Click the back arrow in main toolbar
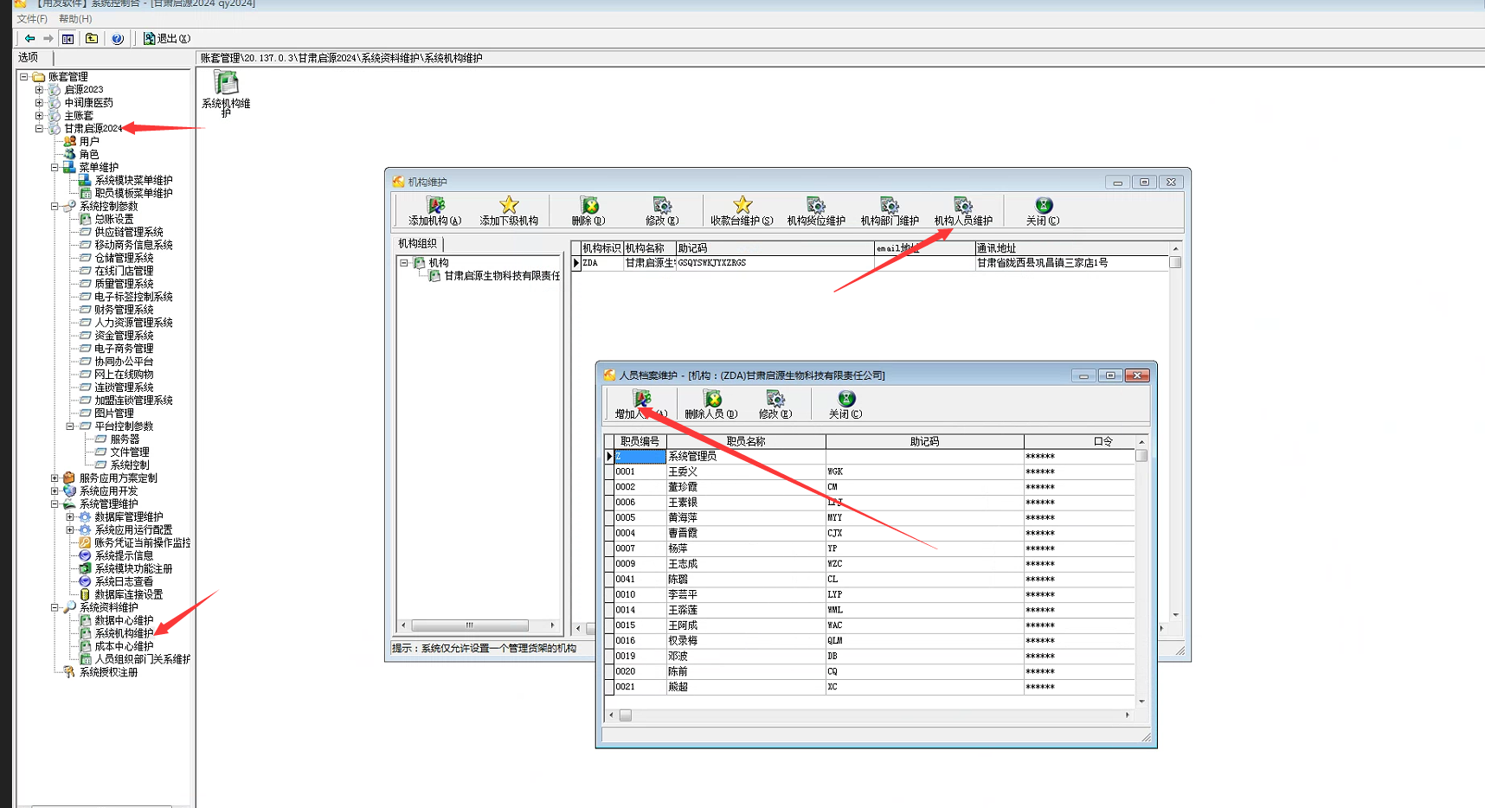The image size is (1485, 808). click(x=29, y=38)
